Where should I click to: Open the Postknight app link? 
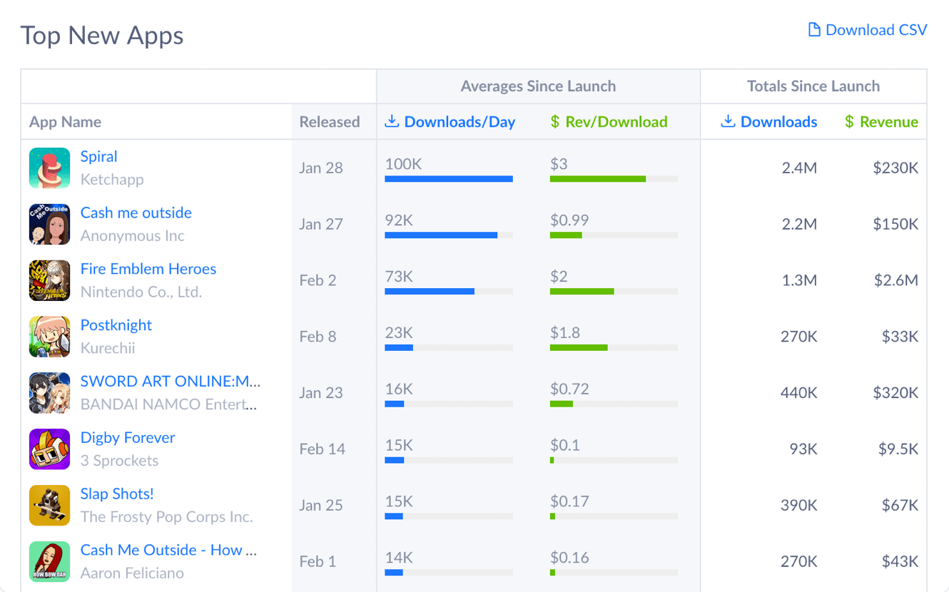[116, 325]
